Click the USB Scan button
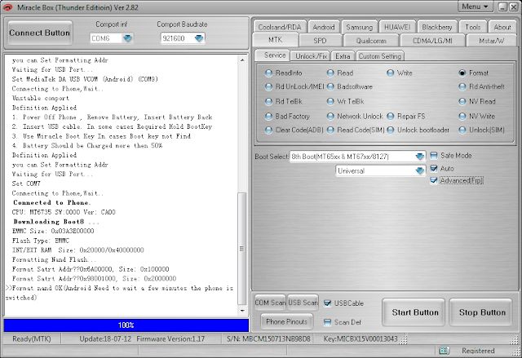Screen dimensions: 522x358 [303, 303]
